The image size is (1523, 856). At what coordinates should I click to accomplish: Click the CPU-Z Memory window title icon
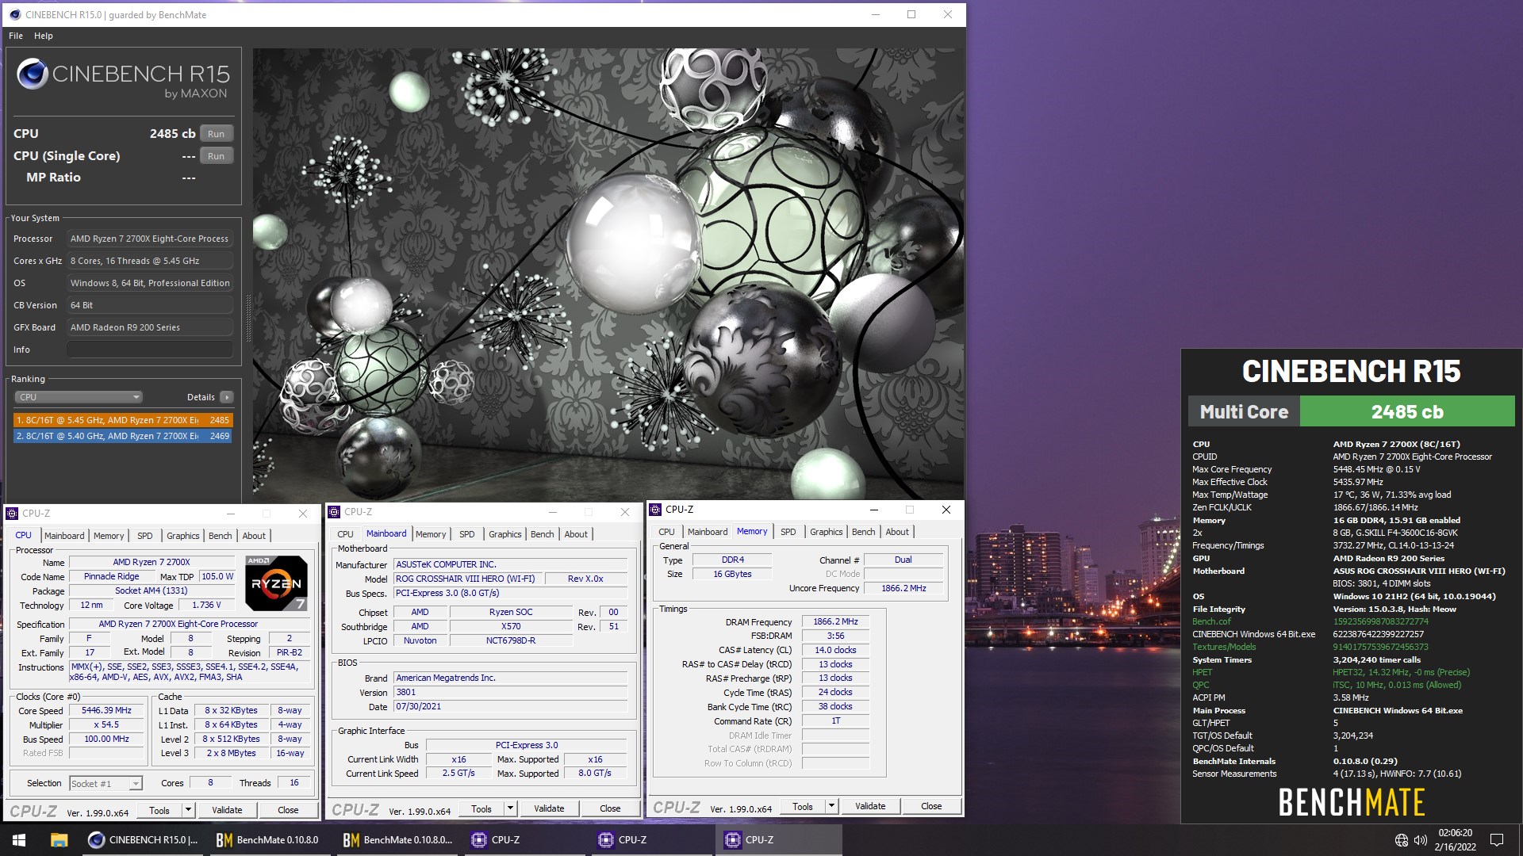(655, 510)
